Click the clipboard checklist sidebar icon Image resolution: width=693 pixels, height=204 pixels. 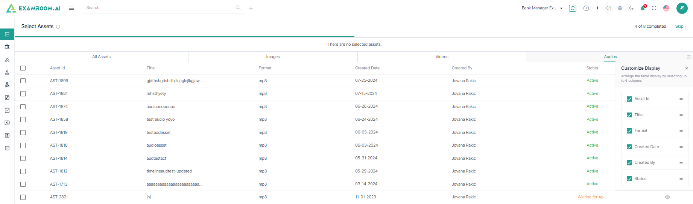(7, 110)
